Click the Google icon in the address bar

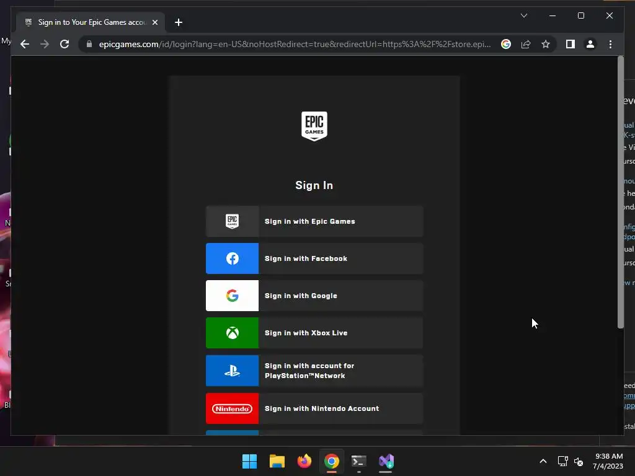coord(506,44)
